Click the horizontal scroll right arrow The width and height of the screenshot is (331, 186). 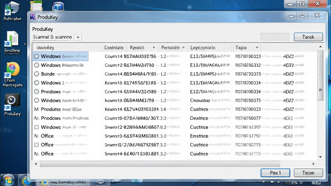(314, 164)
